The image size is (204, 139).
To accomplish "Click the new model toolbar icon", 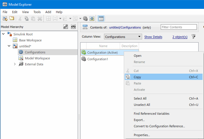I will 5,18.
